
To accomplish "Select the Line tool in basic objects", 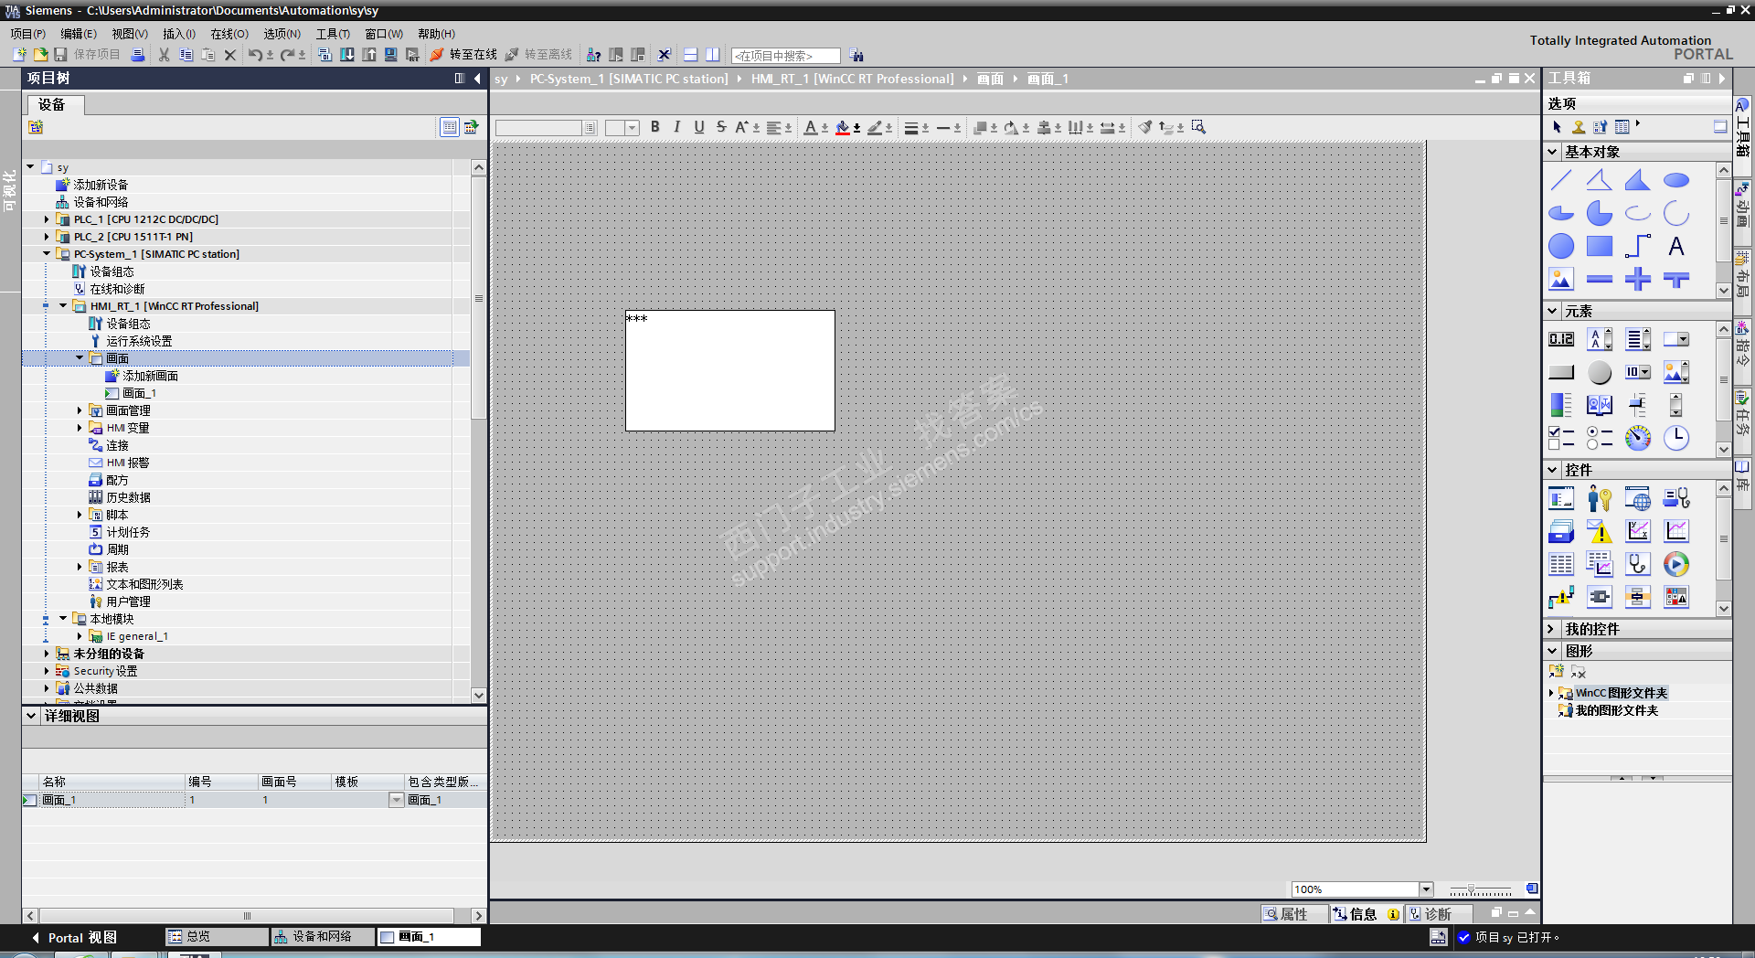I will click(x=1561, y=180).
